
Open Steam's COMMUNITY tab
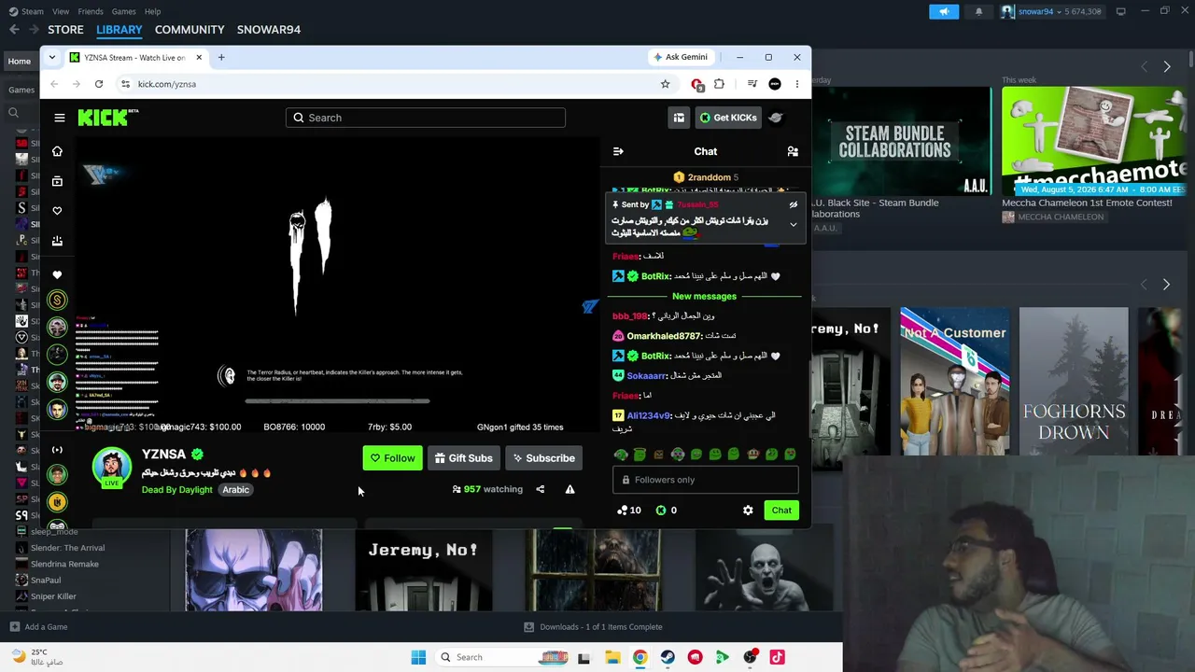190,30
